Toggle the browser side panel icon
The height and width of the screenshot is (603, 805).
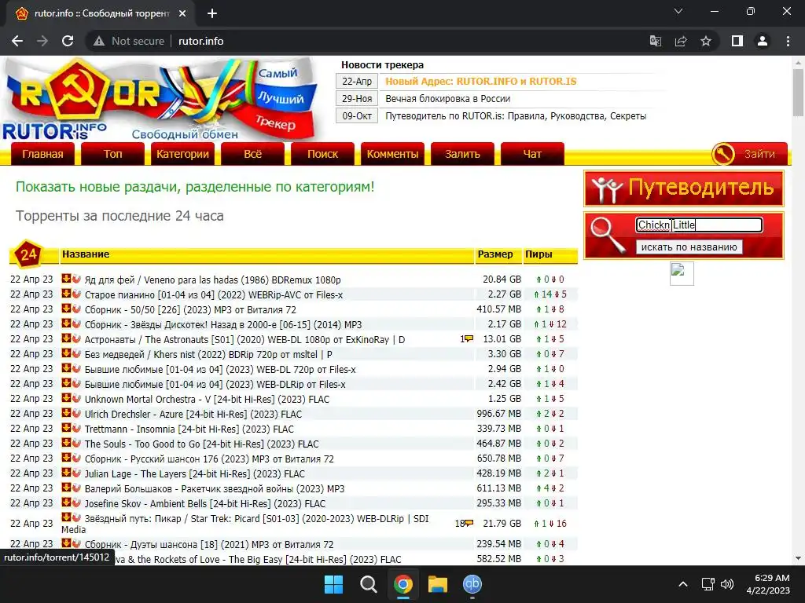click(737, 41)
